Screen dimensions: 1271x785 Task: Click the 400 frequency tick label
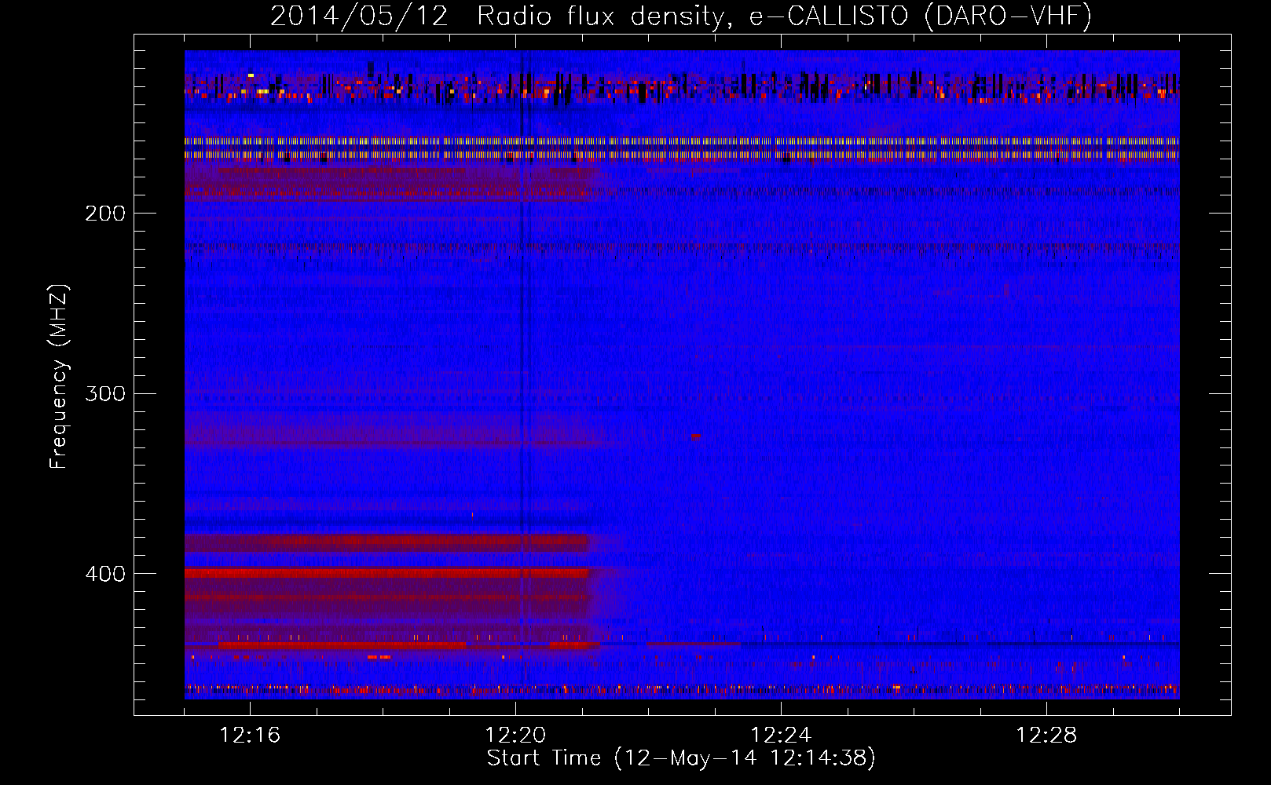point(105,574)
